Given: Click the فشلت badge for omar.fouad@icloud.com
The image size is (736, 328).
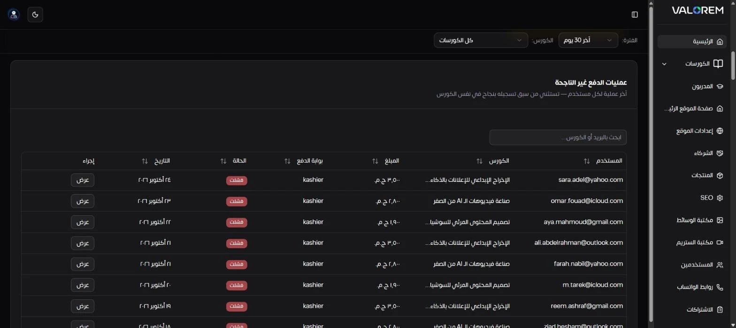Looking at the screenshot, I should (237, 202).
